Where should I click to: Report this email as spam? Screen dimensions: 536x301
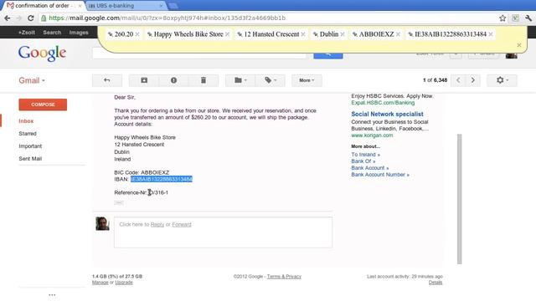pyautogui.click(x=173, y=80)
